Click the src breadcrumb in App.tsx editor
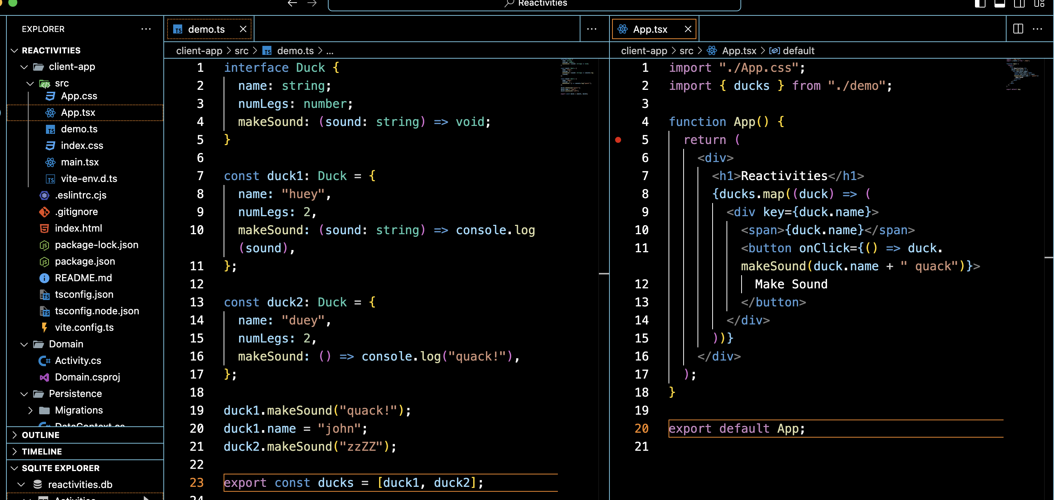 (686, 51)
